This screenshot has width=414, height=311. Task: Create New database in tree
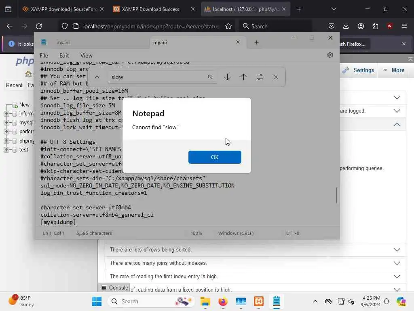pos(24,105)
